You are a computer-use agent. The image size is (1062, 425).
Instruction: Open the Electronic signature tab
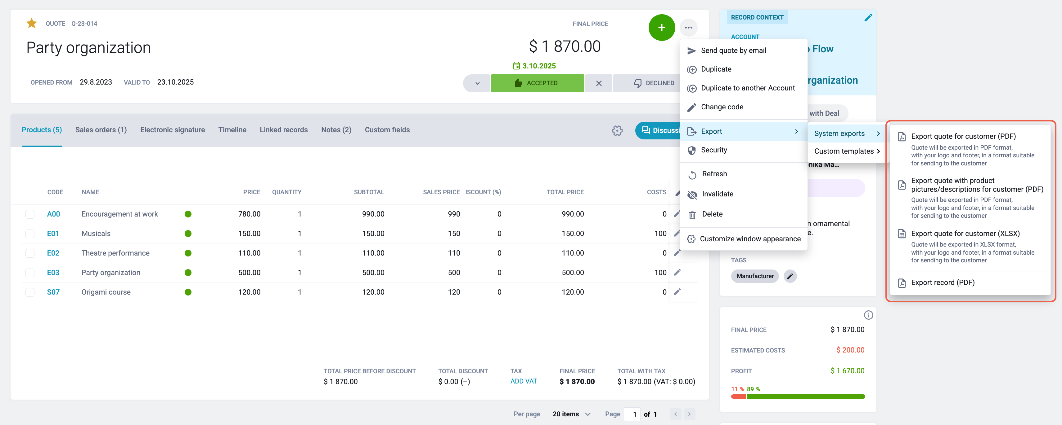click(x=172, y=129)
